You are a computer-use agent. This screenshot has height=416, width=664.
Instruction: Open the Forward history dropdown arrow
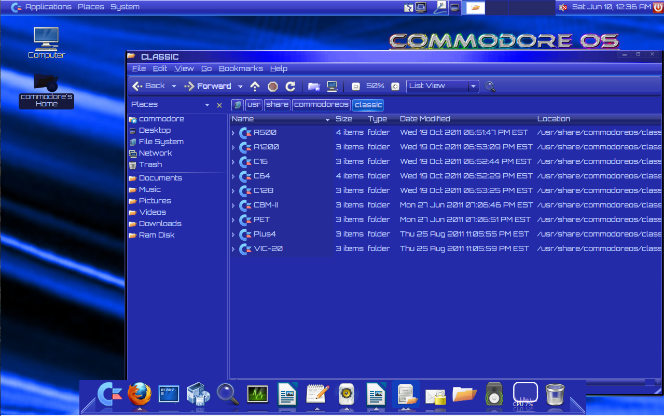[x=240, y=87]
